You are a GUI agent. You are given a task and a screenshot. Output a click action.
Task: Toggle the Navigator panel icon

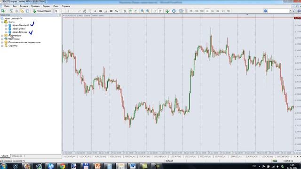pyautogui.click(x=22, y=11)
